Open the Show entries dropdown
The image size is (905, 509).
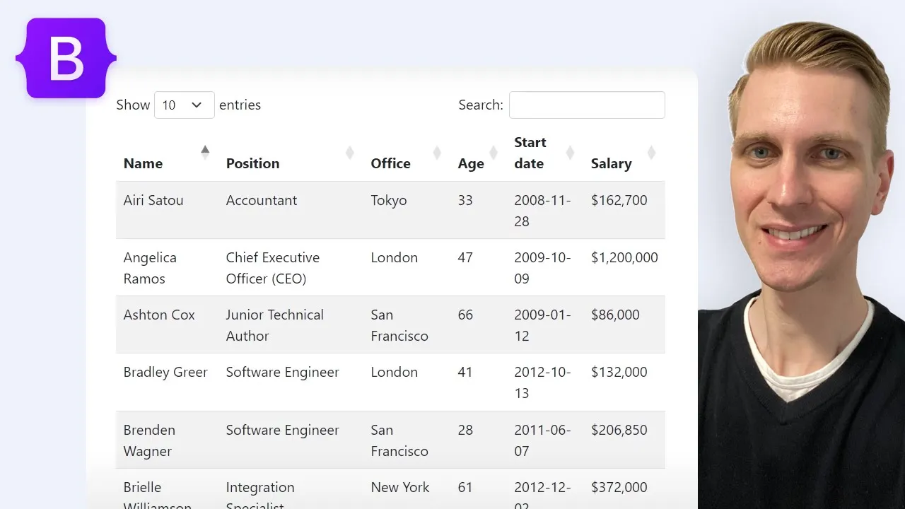click(185, 105)
